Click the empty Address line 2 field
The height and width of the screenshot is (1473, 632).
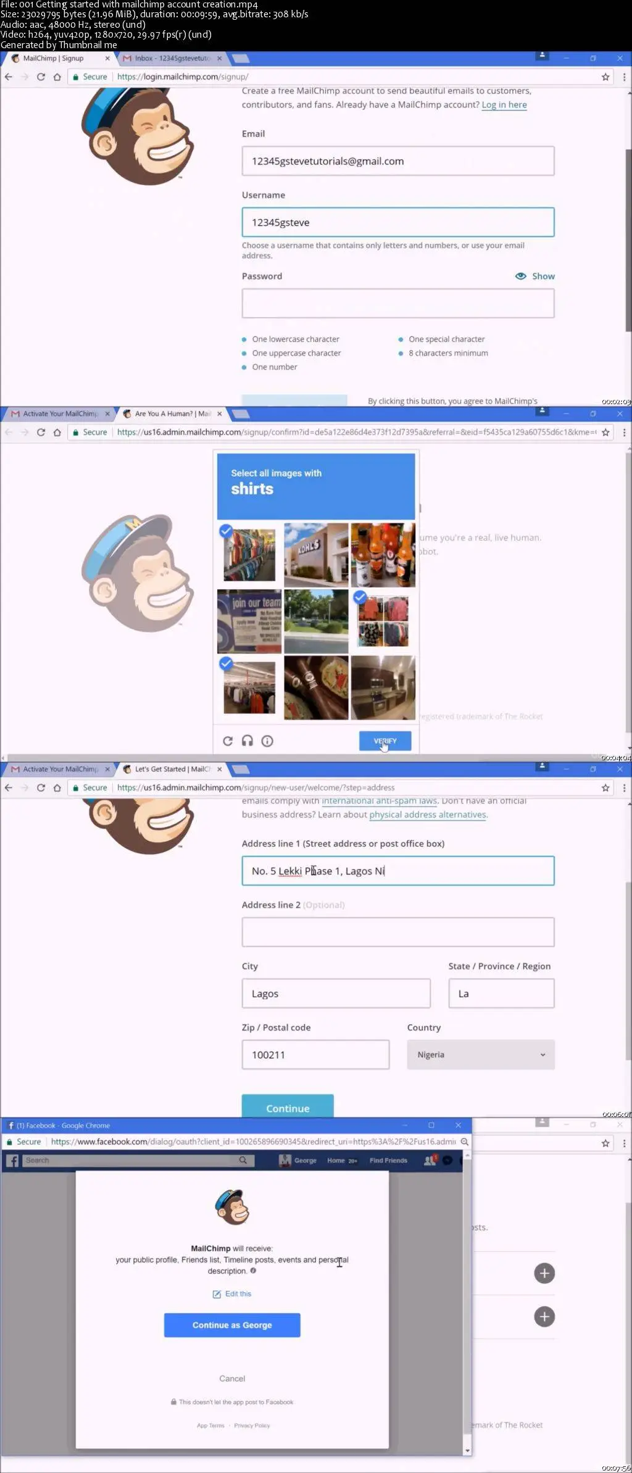coord(398,932)
